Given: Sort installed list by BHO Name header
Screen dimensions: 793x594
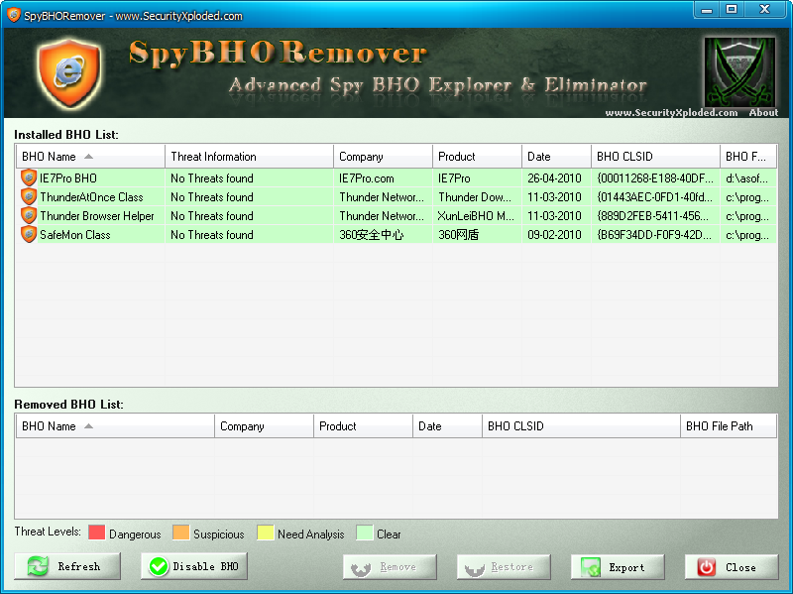Looking at the screenshot, I should tap(89, 157).
